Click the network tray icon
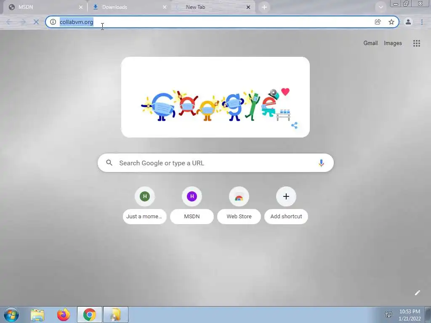Viewport: 431px width, 323px height. pyautogui.click(x=388, y=314)
